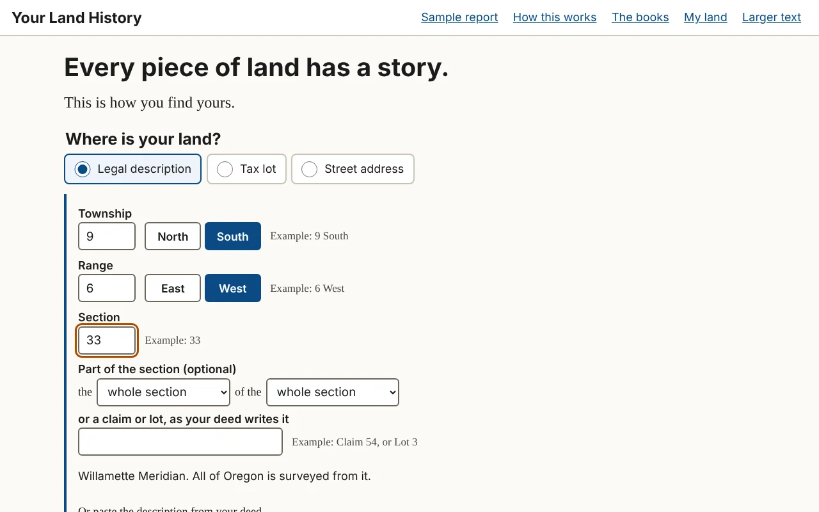The image size is (819, 512).
Task: Click the 'Example: 33' hint text
Action: click(x=173, y=340)
